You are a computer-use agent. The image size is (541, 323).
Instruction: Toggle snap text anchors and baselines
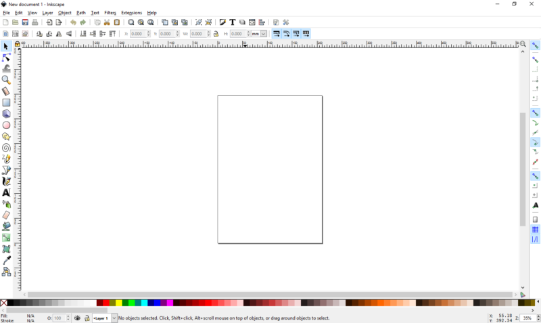click(x=535, y=205)
